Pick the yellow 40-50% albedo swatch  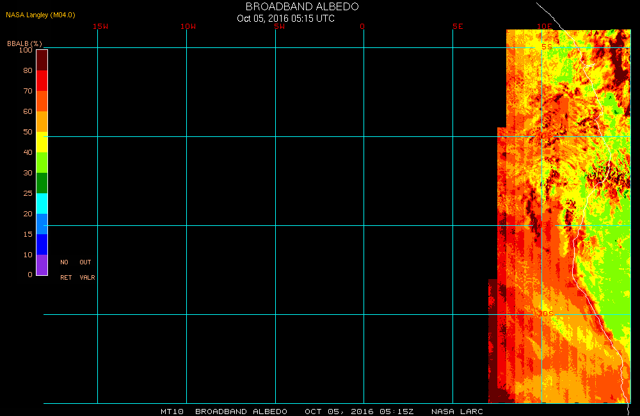pyautogui.click(x=42, y=142)
